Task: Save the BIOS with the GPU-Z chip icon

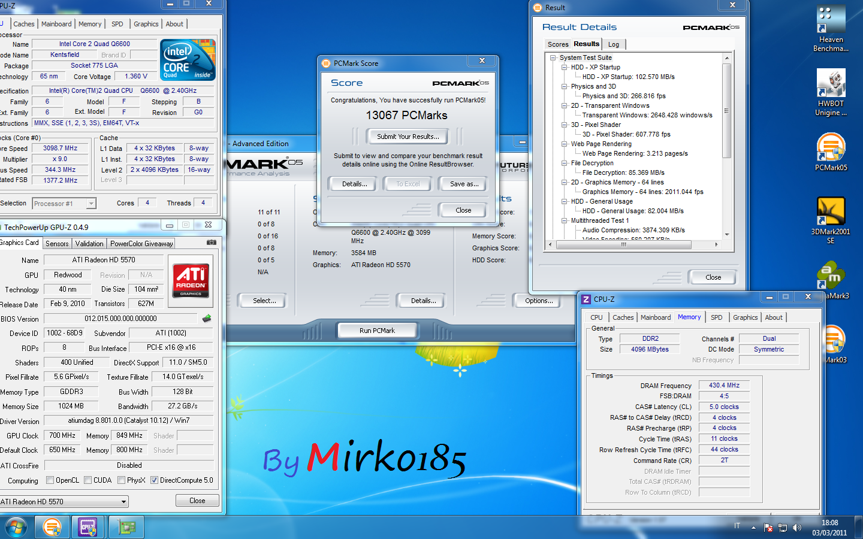Action: click(207, 318)
